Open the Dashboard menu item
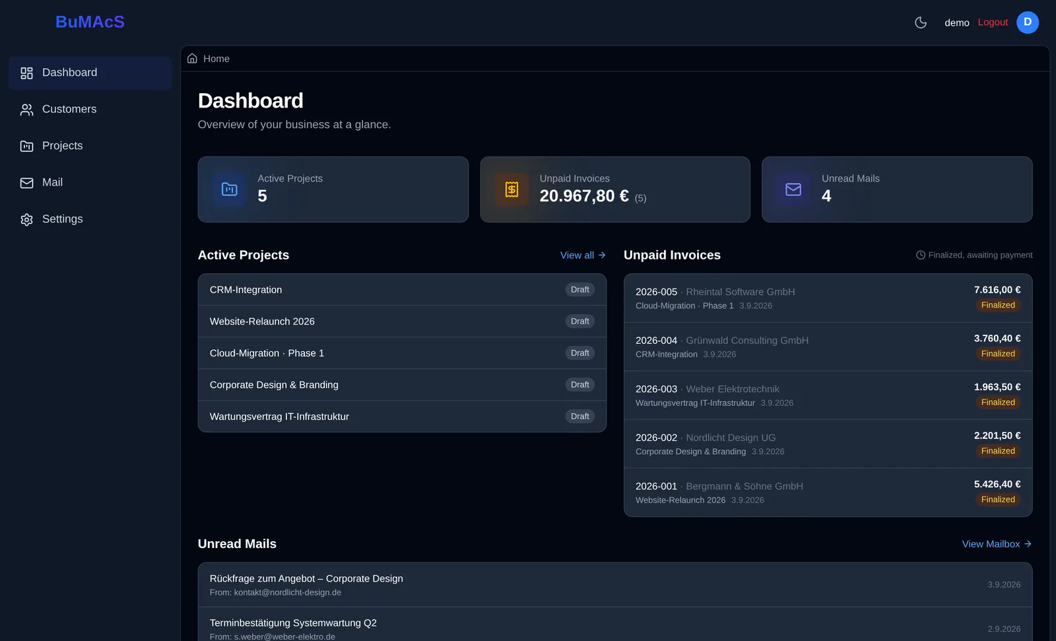The image size is (1056, 641). (90, 73)
